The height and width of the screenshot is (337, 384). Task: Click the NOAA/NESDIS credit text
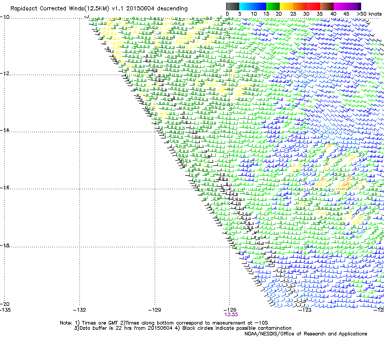coord(306,334)
